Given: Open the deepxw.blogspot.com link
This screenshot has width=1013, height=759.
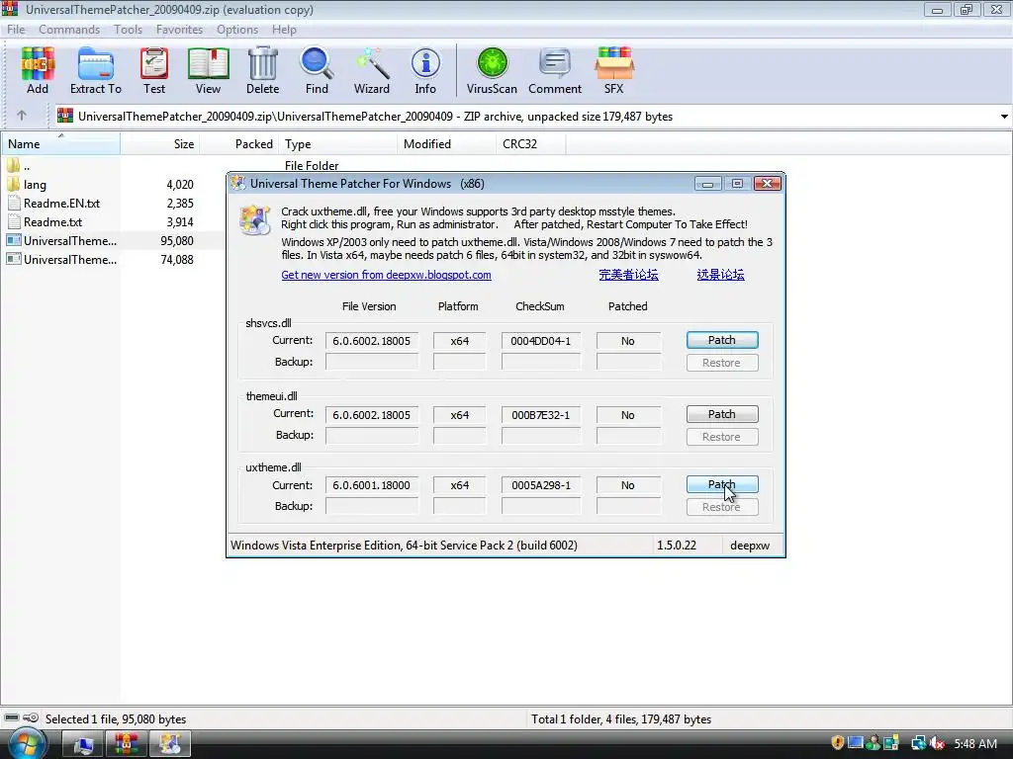Looking at the screenshot, I should (387, 275).
